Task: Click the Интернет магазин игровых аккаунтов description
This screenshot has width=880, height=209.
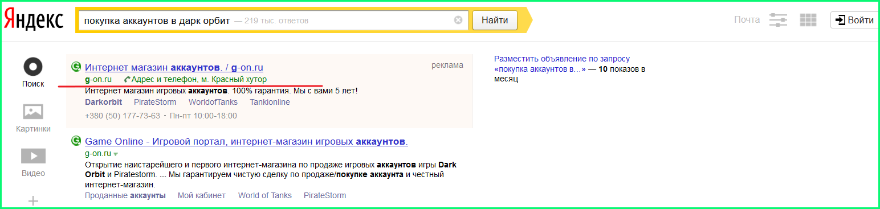Action: click(x=221, y=91)
